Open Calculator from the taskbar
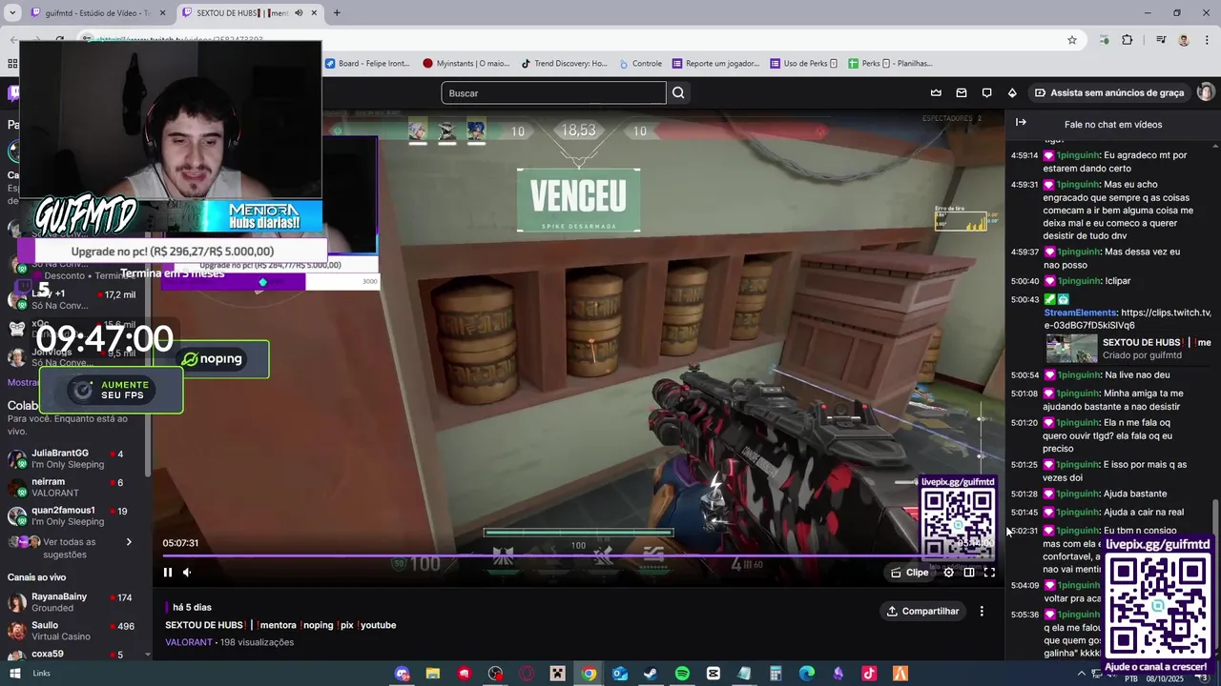Viewport: 1221px width, 686px height. [x=776, y=674]
